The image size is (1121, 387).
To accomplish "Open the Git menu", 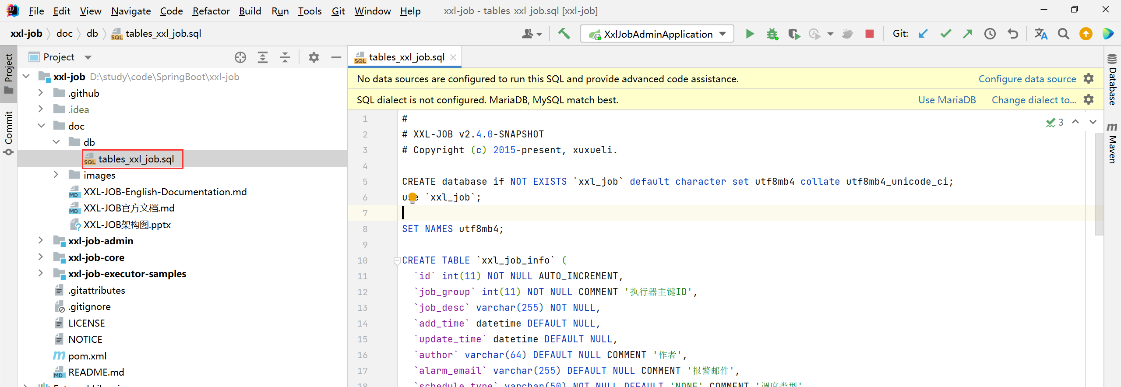I will [338, 11].
